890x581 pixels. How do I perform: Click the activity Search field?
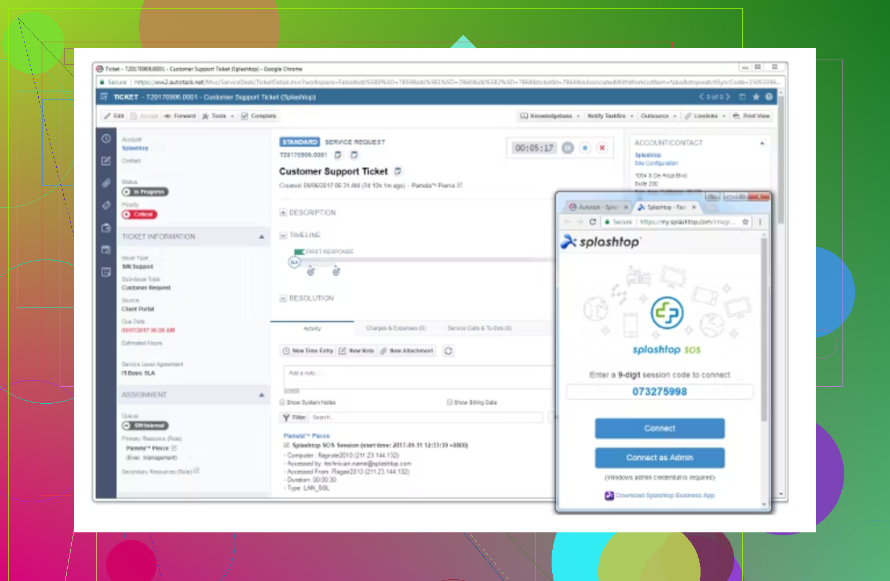[x=426, y=417]
